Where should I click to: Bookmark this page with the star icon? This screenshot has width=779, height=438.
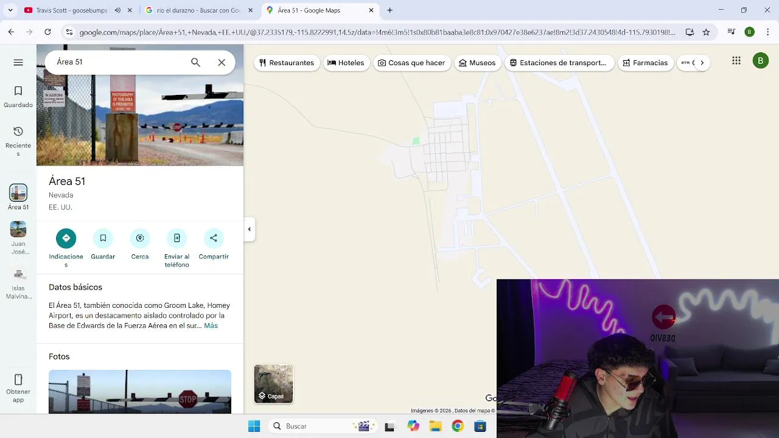coord(706,32)
